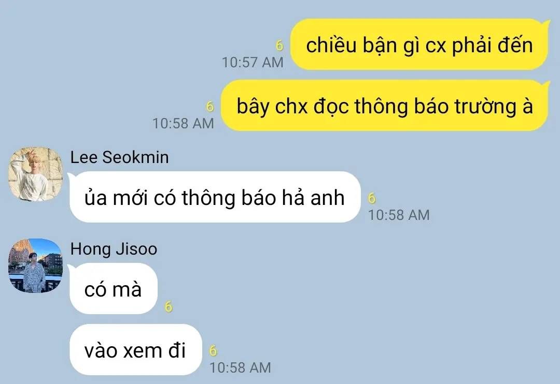This screenshot has width=560, height=384.
Task: Select message 'chiều bận gì cx phải đến'
Action: pyautogui.click(x=419, y=45)
